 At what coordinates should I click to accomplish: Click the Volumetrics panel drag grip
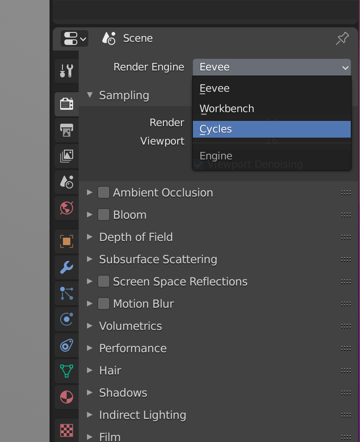click(x=346, y=326)
